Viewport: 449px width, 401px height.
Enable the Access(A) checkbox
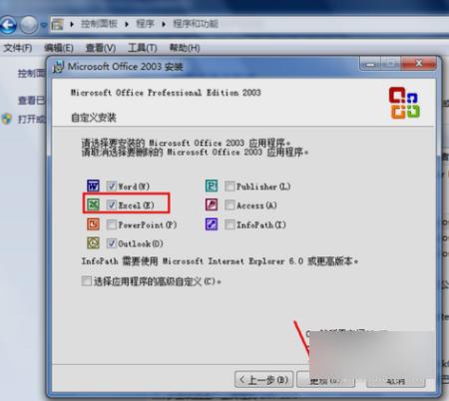pyautogui.click(x=229, y=205)
